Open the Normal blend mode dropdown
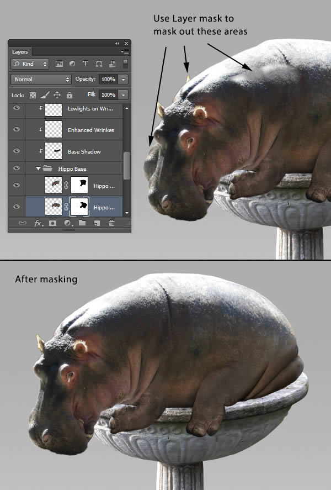The width and height of the screenshot is (331, 490). [x=41, y=80]
